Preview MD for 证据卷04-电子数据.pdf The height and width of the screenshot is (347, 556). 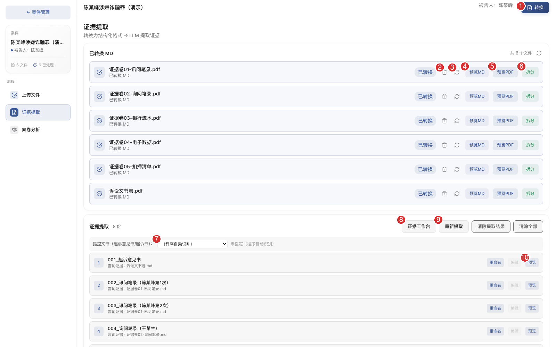click(x=477, y=145)
